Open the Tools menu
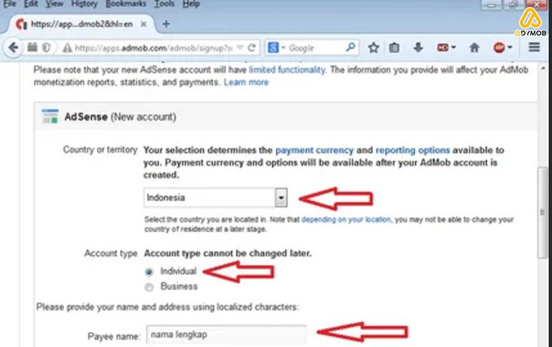Image resolution: width=552 pixels, height=347 pixels. 164,4
